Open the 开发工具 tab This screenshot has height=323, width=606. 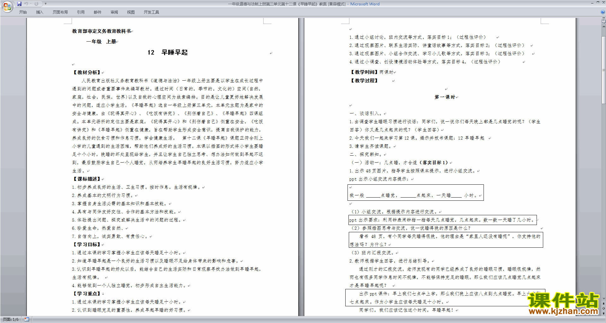[151, 12]
